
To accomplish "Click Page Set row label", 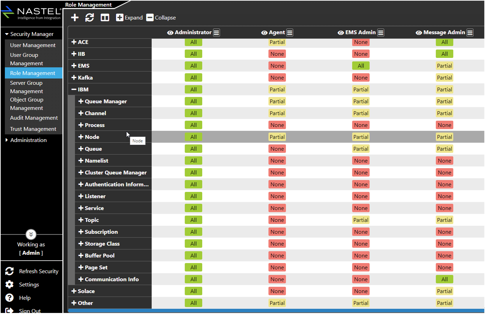I will coord(96,267).
